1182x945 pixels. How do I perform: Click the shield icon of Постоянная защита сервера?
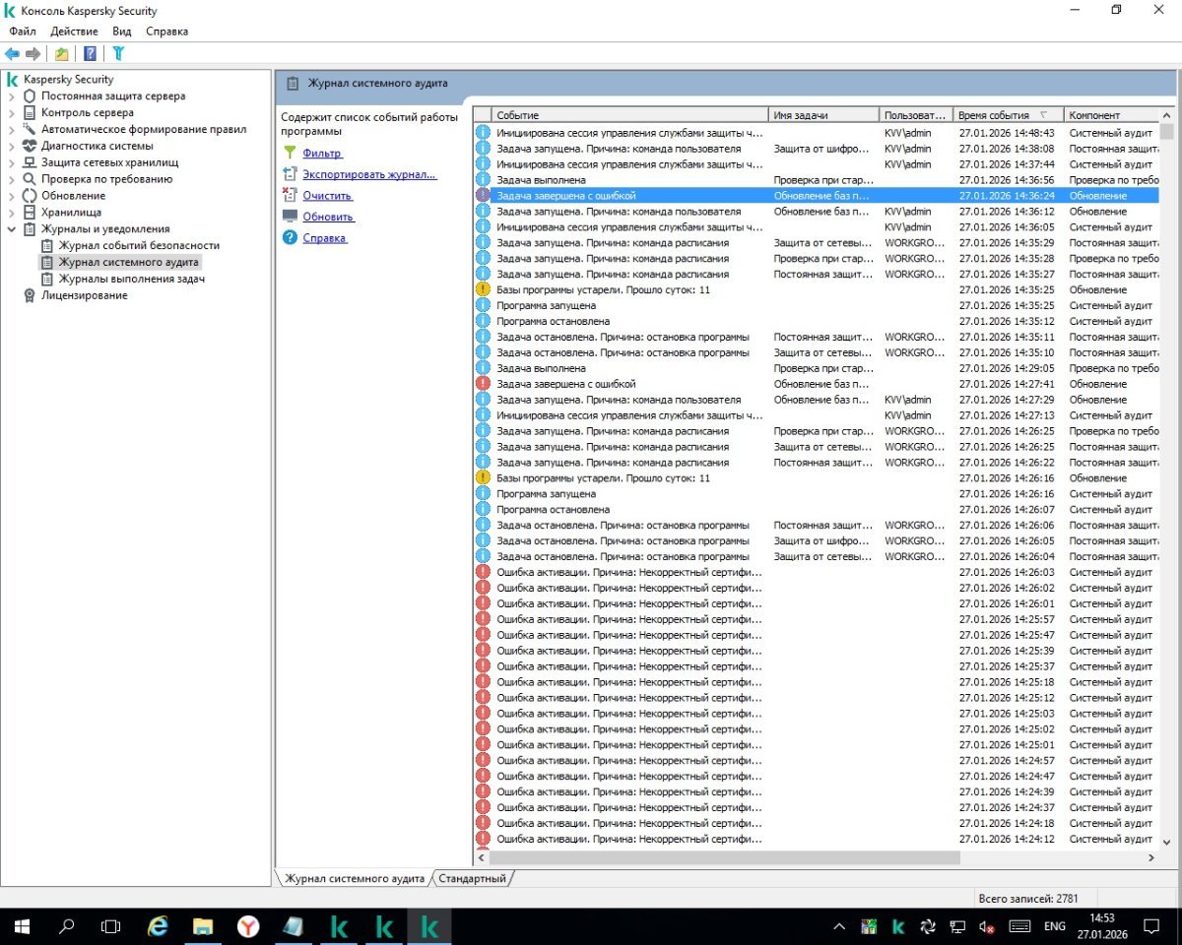click(30, 96)
